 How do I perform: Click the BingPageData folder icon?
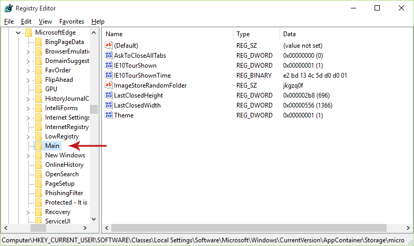[x=38, y=42]
